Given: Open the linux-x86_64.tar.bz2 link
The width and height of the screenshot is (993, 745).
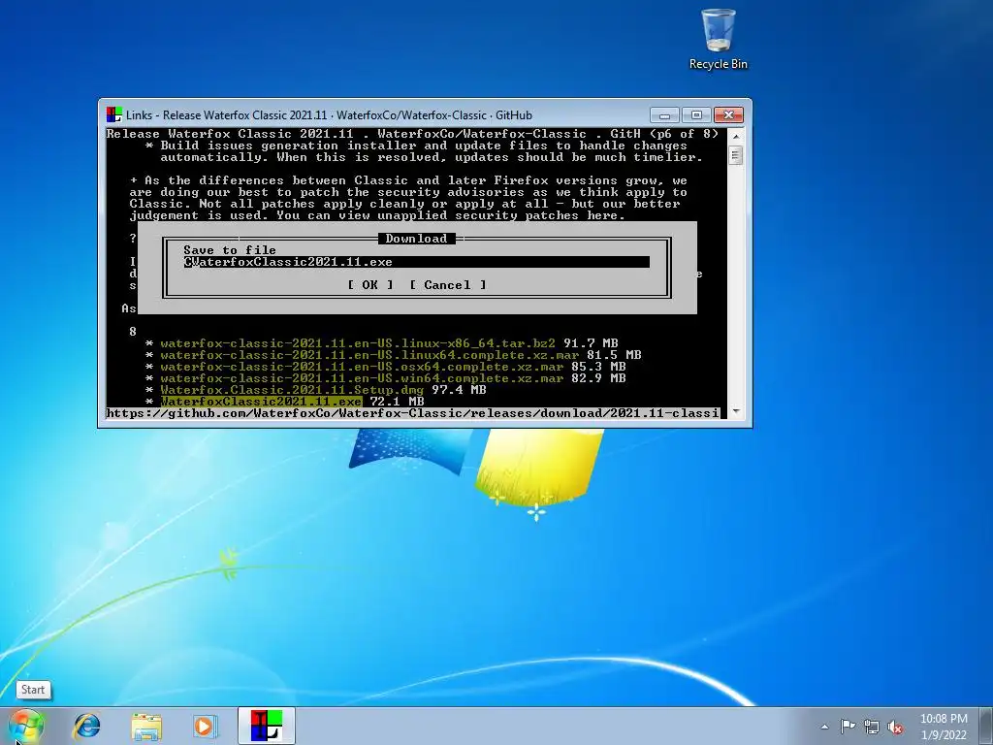Looking at the screenshot, I should [x=358, y=343].
